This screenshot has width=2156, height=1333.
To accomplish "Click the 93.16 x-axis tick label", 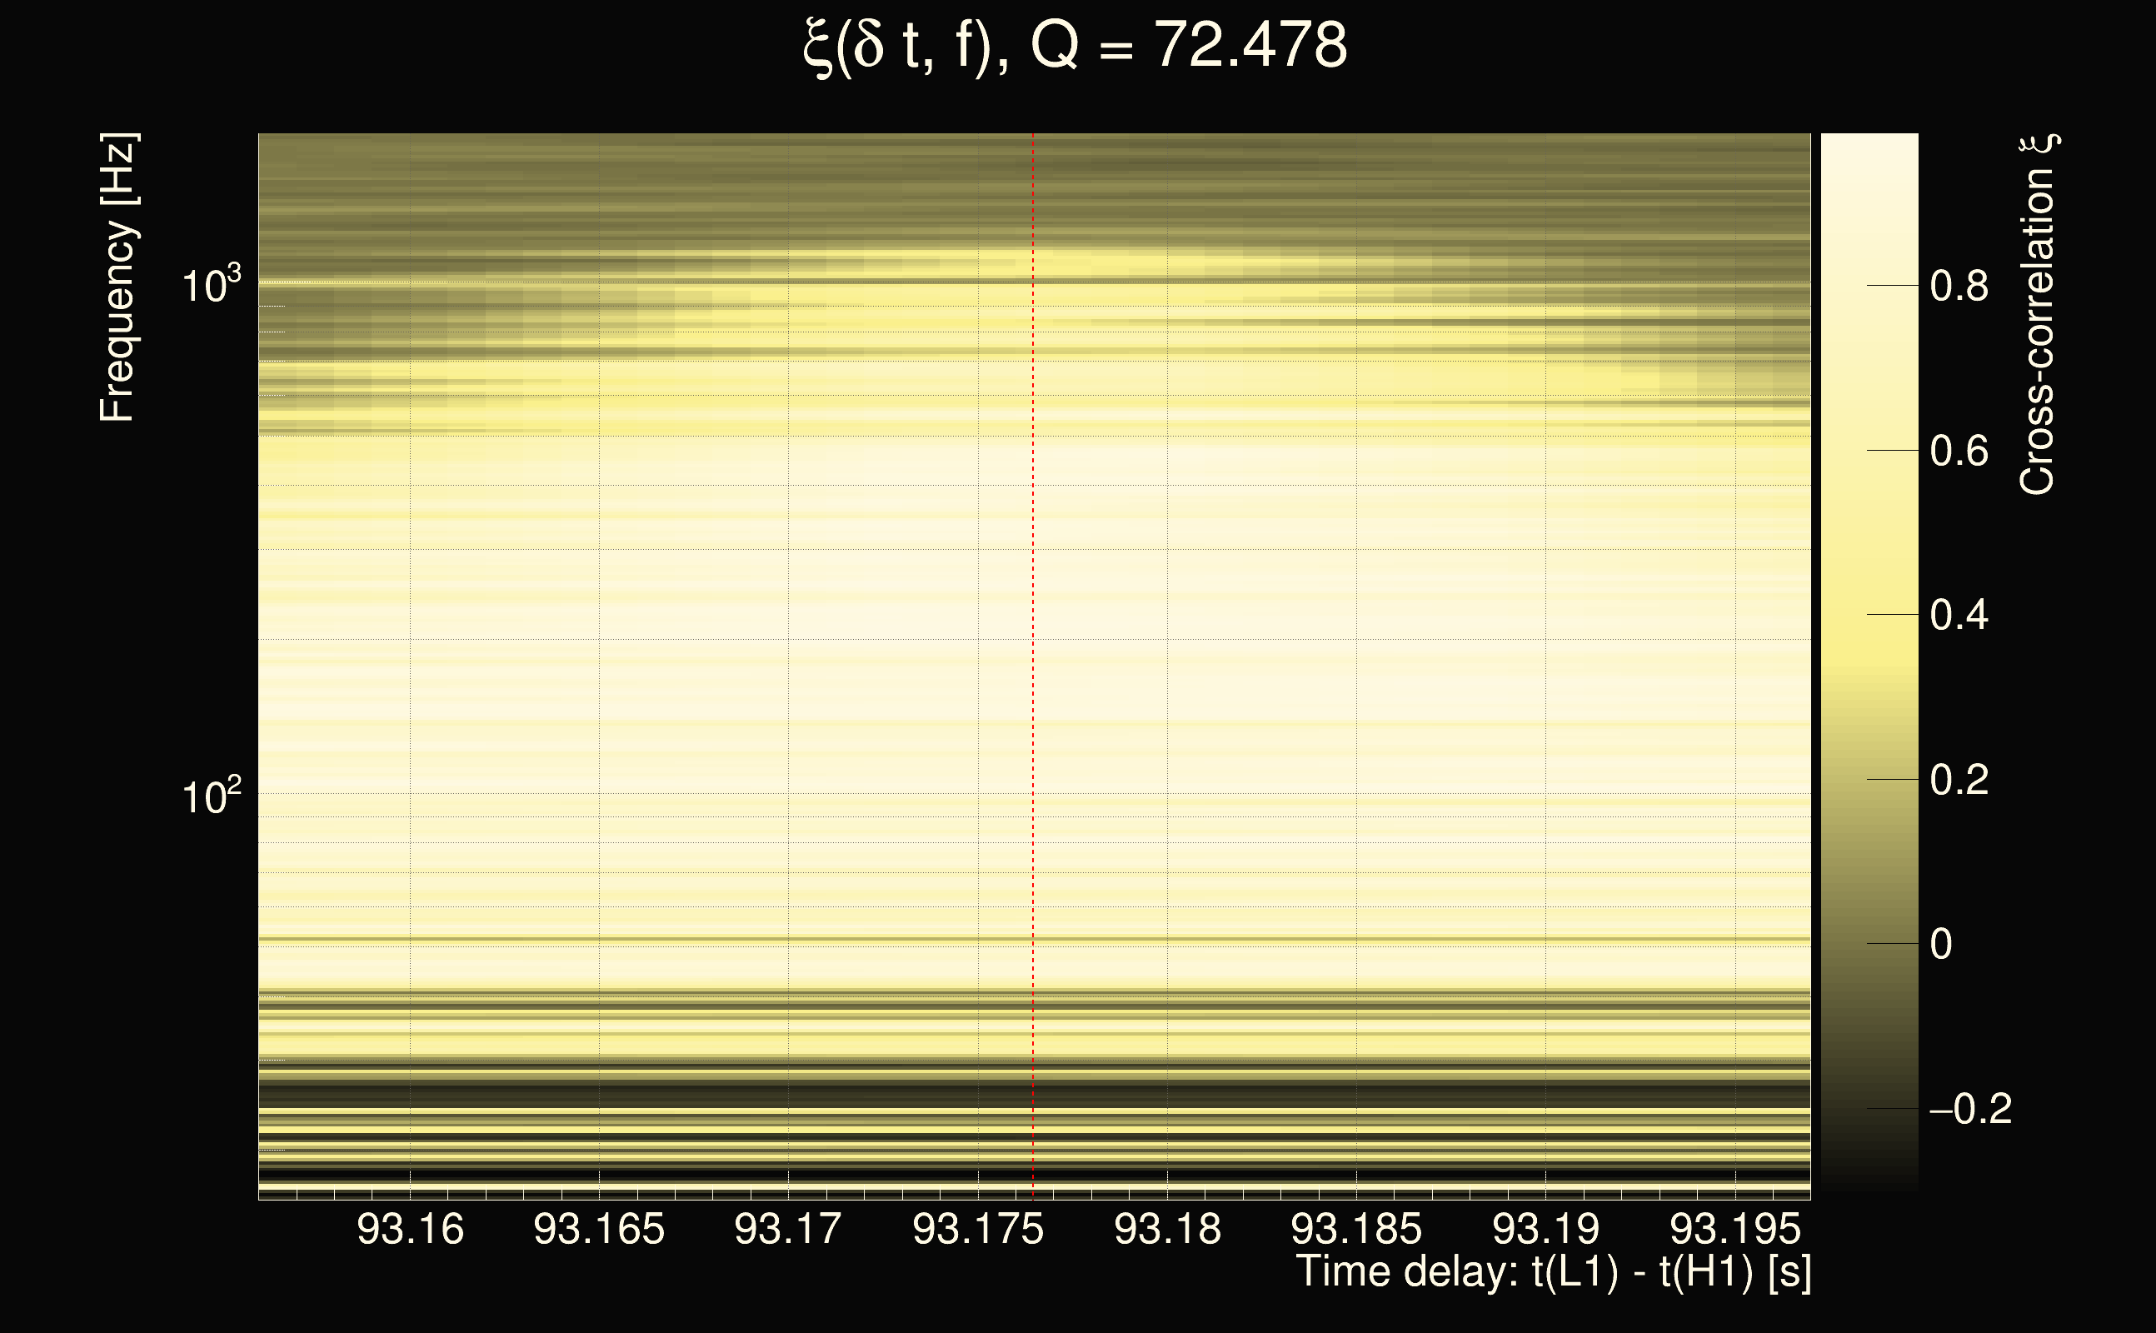I will [x=410, y=1229].
